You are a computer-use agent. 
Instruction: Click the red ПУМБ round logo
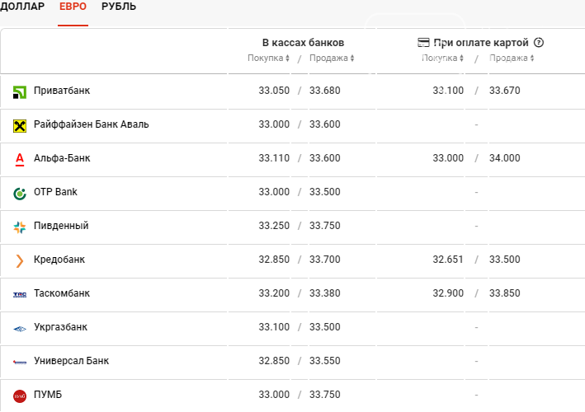tap(20, 396)
